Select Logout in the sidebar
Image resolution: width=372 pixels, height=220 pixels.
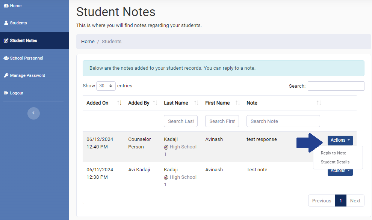pyautogui.click(x=17, y=93)
